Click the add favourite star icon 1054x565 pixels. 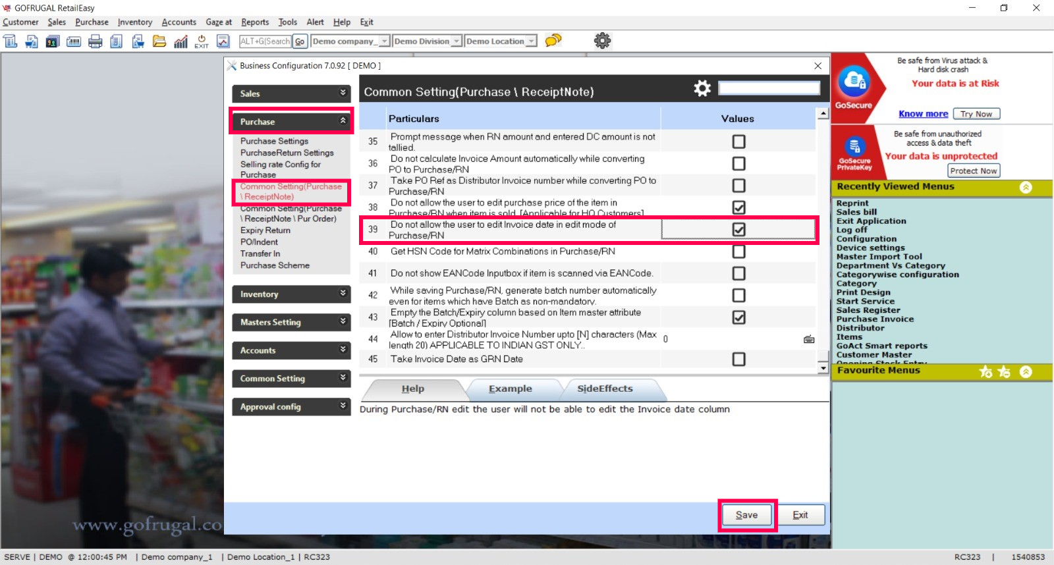[985, 371]
